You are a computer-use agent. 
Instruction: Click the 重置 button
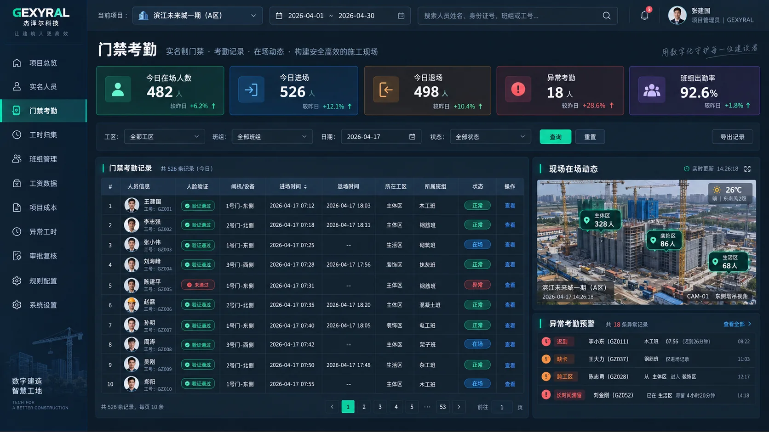pyautogui.click(x=590, y=137)
